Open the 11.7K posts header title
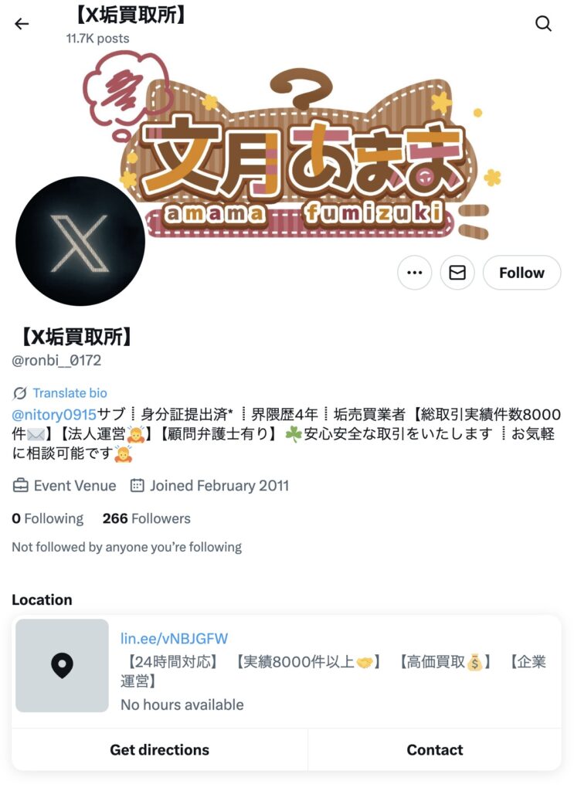This screenshot has width=574, height=791. [x=97, y=39]
